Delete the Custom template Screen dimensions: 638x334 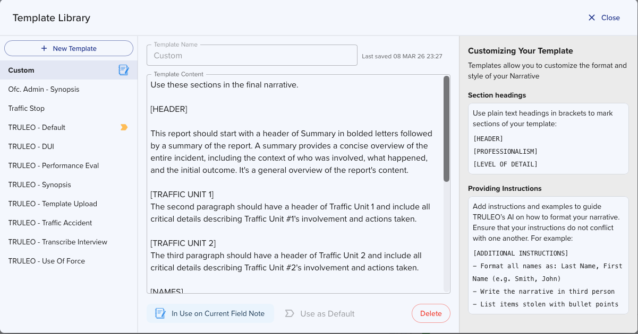pos(431,313)
